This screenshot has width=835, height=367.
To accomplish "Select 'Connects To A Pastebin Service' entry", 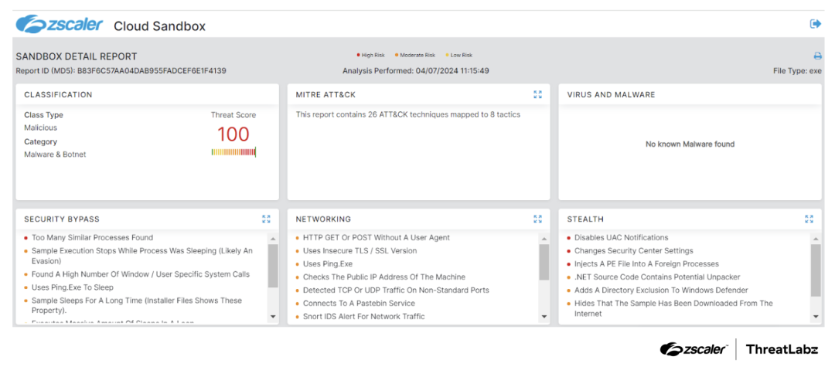I will (359, 304).
